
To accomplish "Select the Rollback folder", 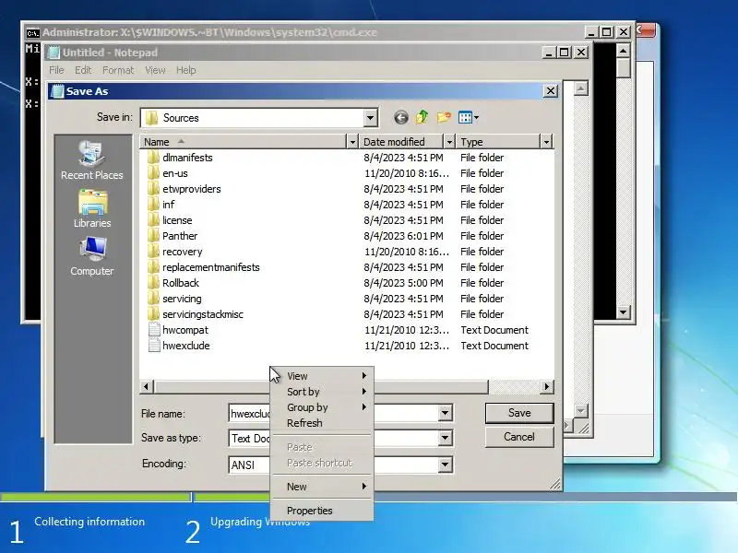I will click(173, 283).
